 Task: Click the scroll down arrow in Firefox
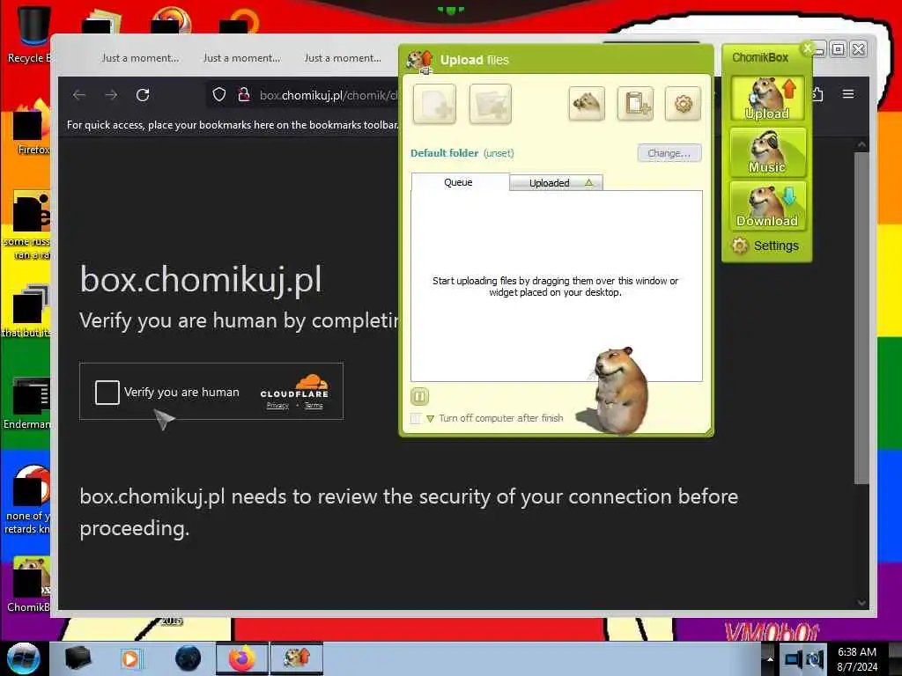(861, 602)
